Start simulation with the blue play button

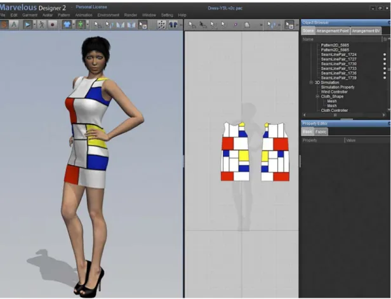[28, 25]
